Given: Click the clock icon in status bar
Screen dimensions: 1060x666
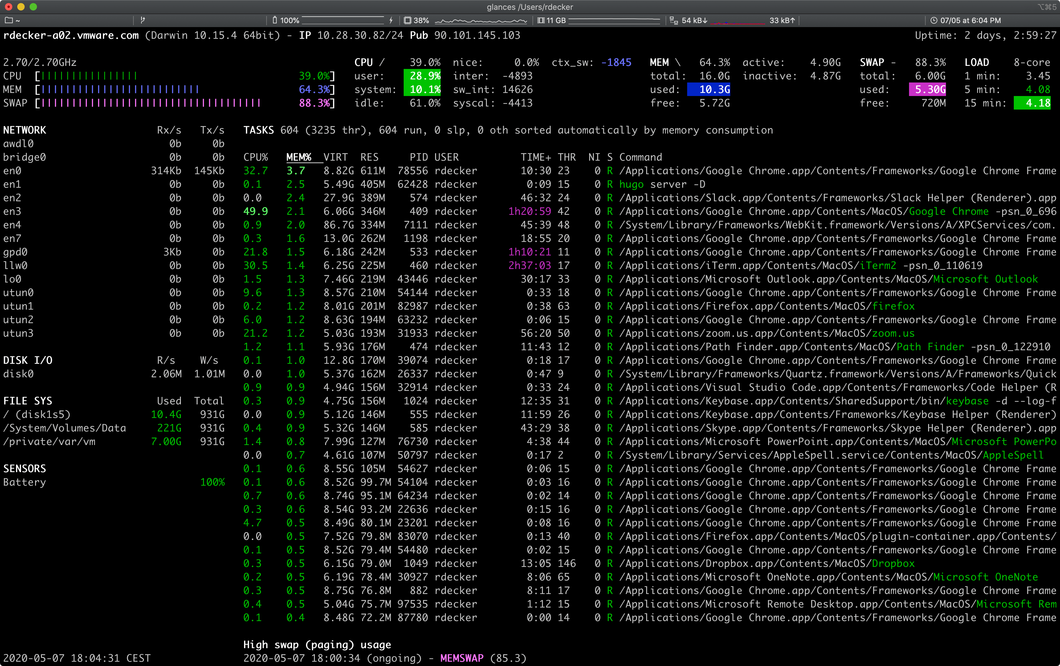Looking at the screenshot, I should [x=934, y=20].
